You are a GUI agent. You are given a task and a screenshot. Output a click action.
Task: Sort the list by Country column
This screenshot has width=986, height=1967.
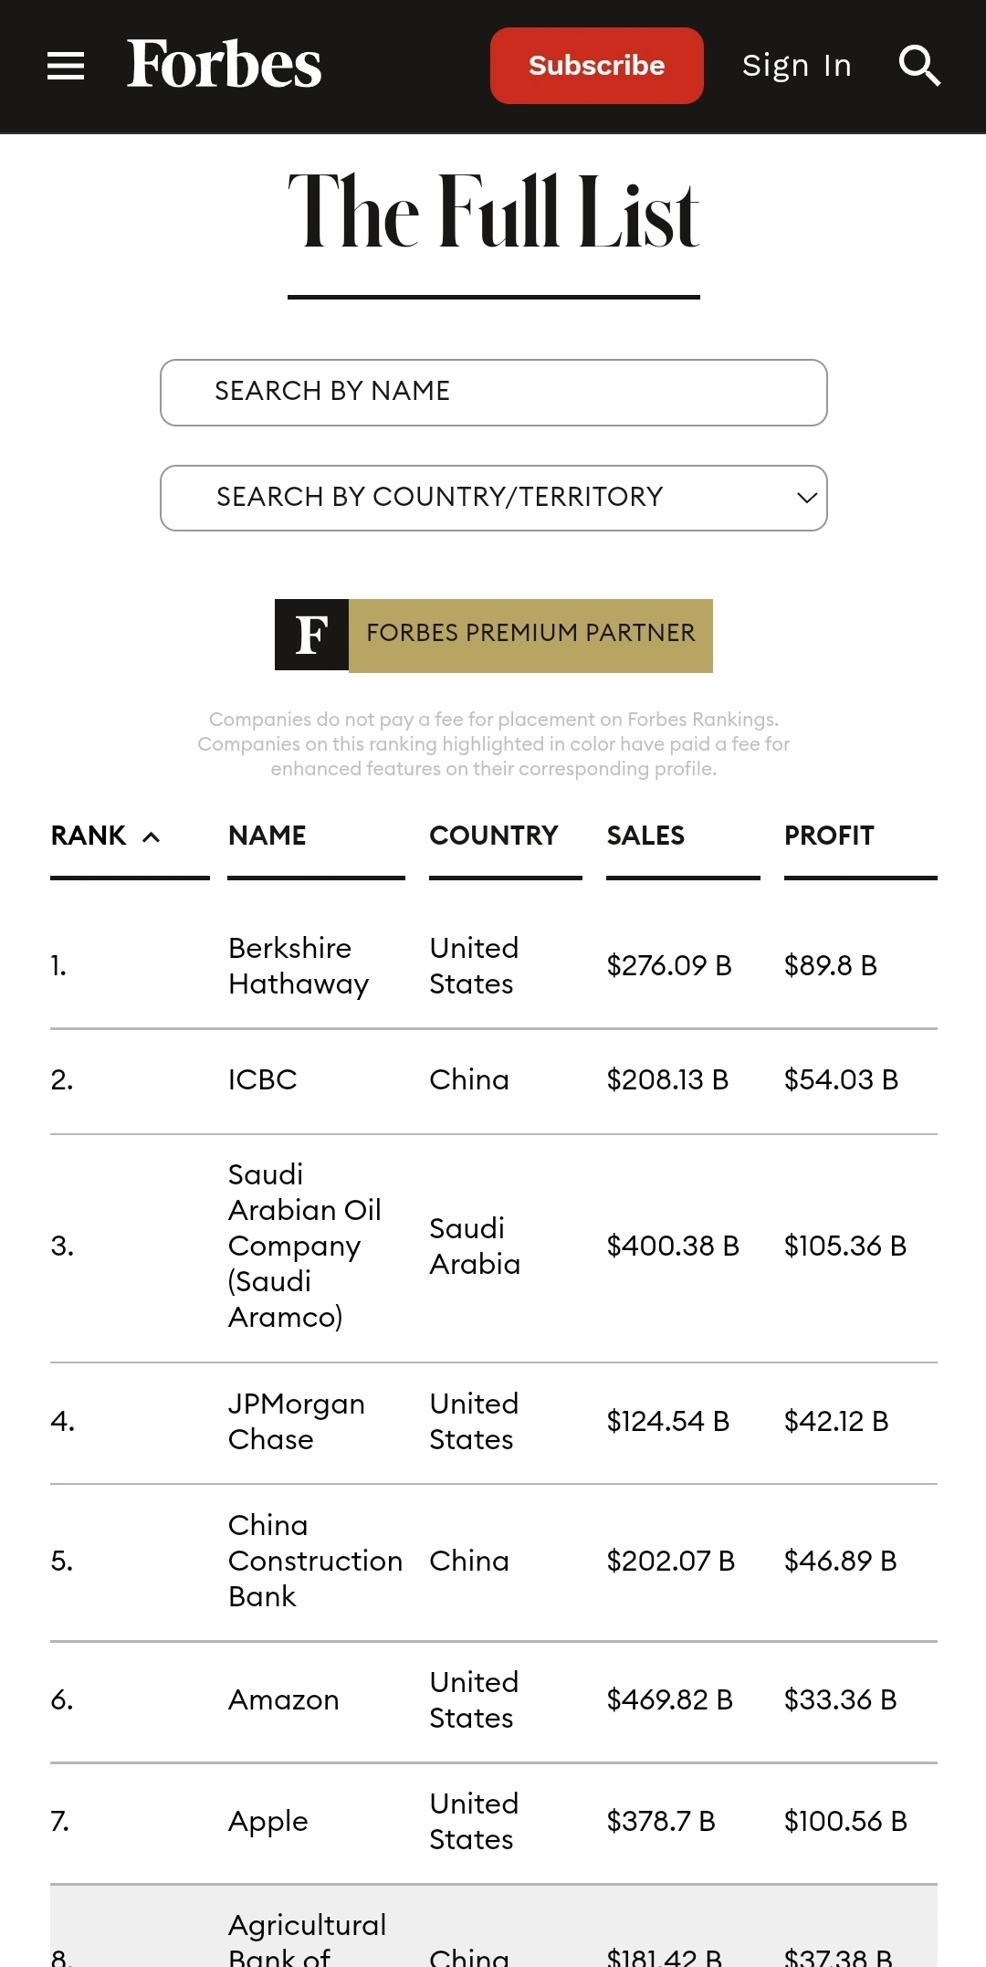pos(493,836)
